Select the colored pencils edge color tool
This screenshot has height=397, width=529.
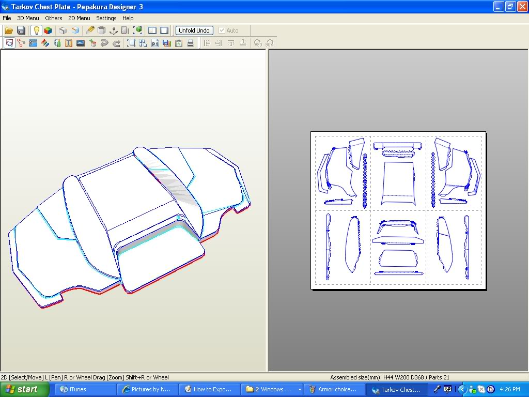(45, 43)
